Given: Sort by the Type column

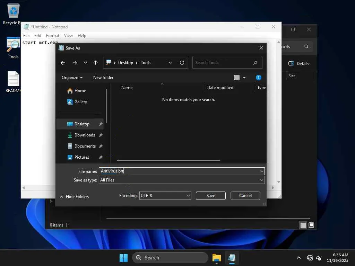Looking at the screenshot, I should 261,88.
